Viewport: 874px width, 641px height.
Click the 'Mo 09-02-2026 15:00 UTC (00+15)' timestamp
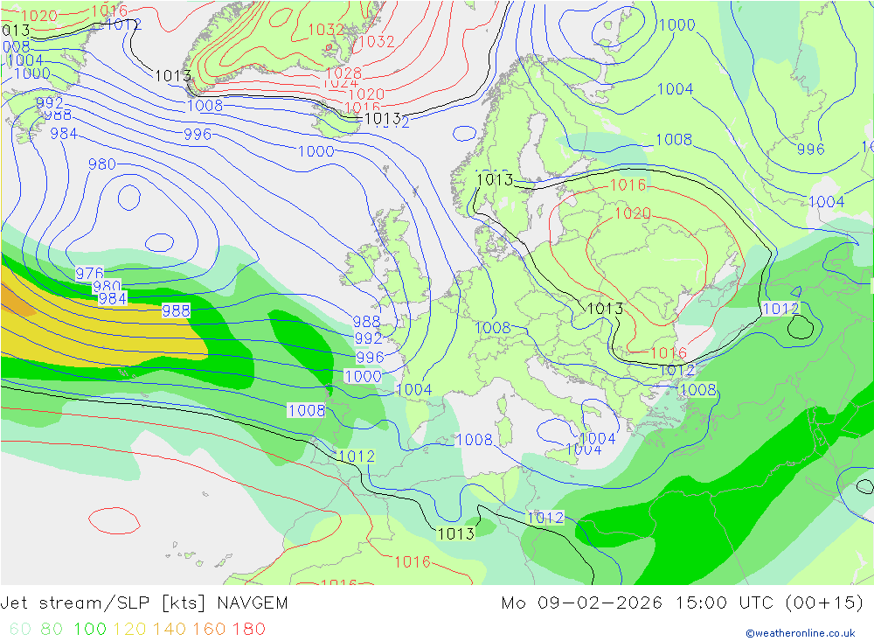pos(683,603)
